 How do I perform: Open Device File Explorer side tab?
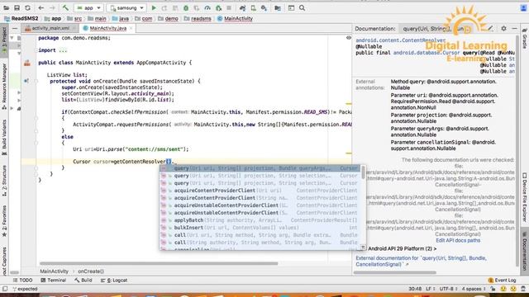(x=525, y=197)
